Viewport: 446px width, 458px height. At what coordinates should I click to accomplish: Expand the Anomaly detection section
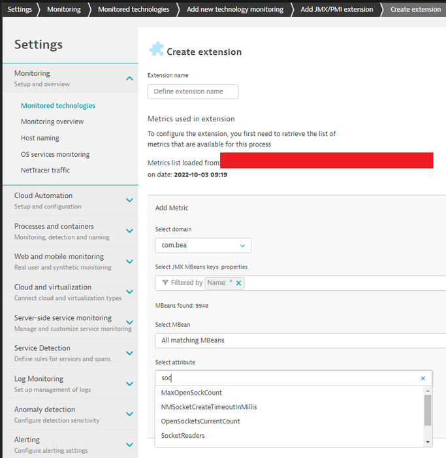coord(129,414)
